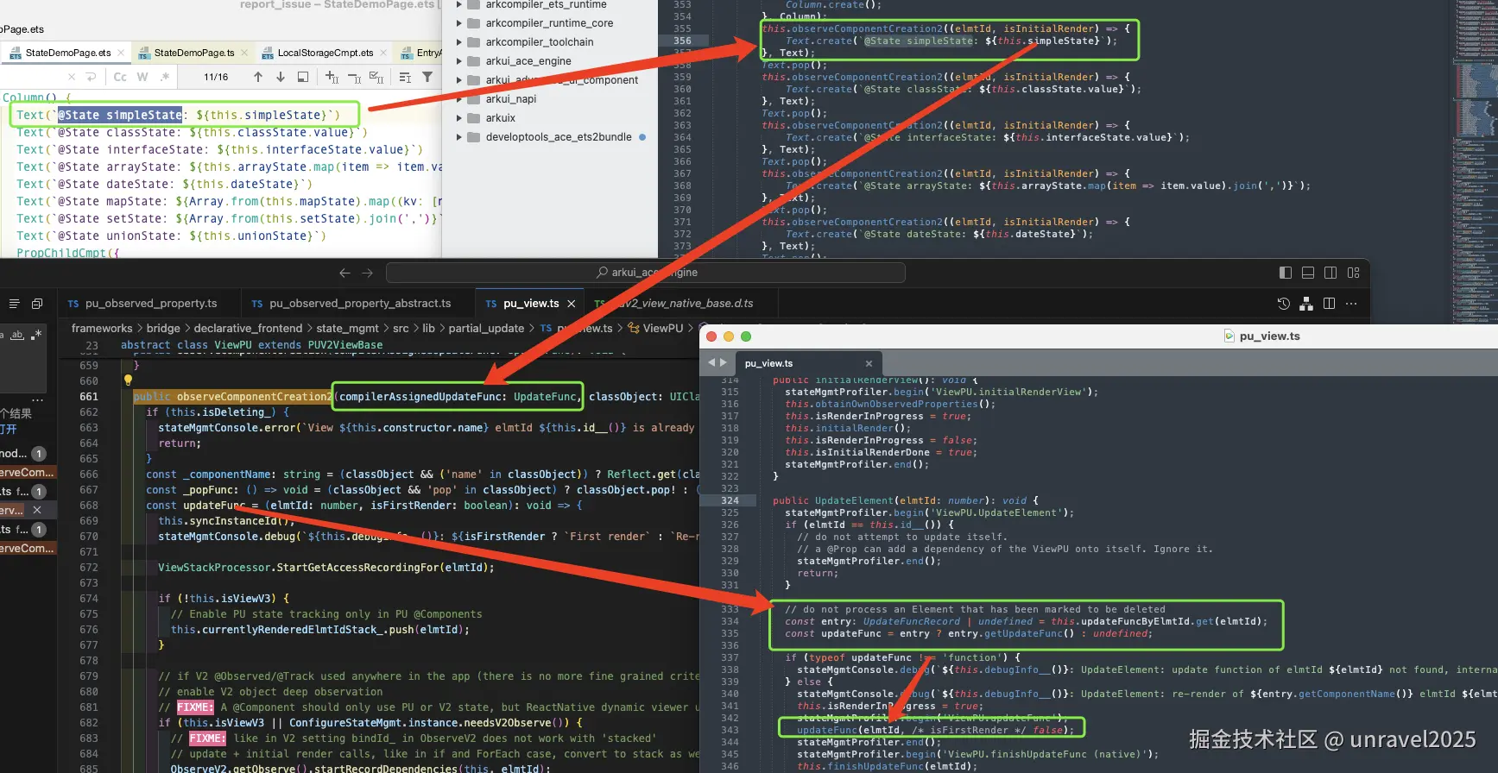Click line number 661 in VS Code gutter
The height and width of the screenshot is (773, 1498).
[x=89, y=397]
